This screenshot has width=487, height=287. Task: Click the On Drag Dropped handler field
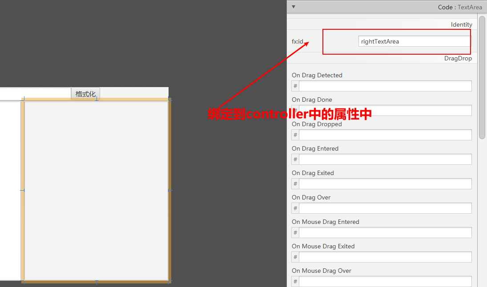(385, 135)
